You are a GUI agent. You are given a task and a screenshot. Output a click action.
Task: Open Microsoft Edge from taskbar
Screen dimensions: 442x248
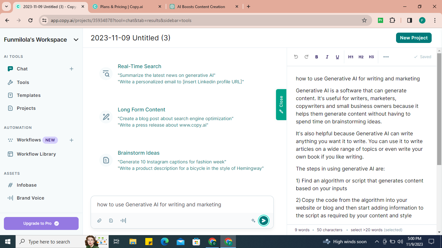pos(165,242)
